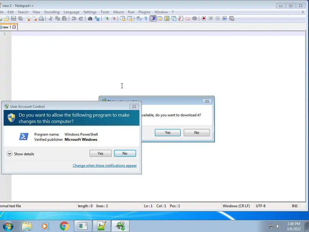The image size is (309, 232).
Task: Open the Plugins menu
Action: 144,12
